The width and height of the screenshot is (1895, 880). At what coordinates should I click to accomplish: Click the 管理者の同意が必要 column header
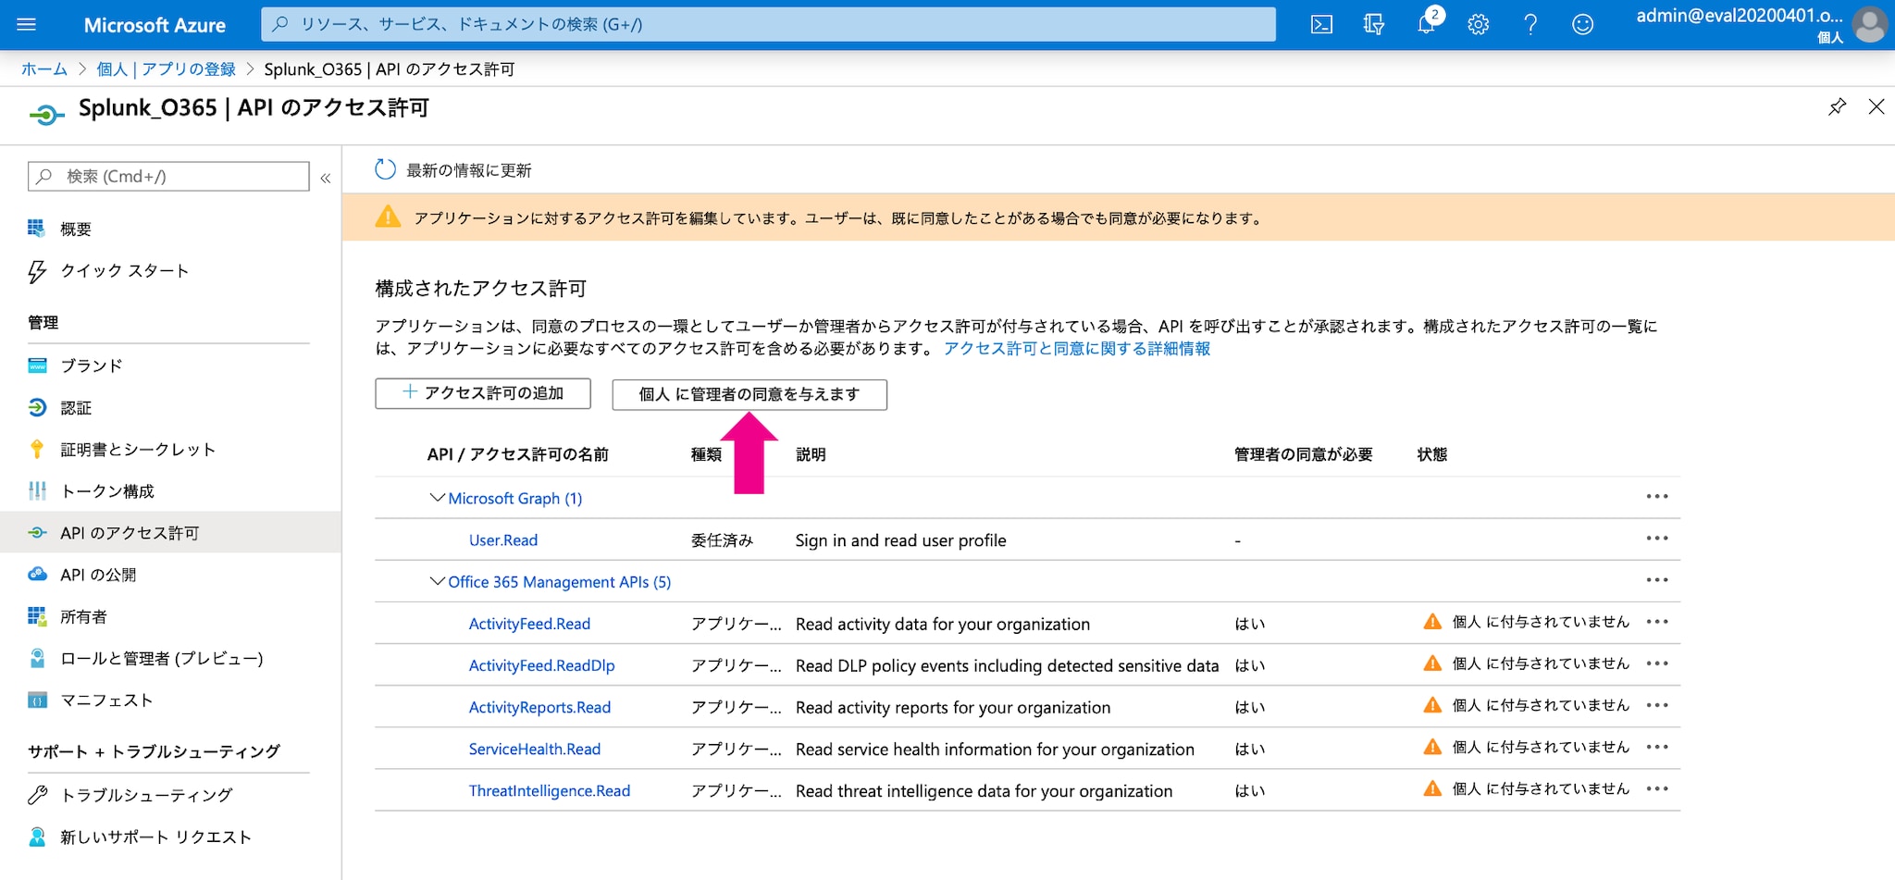[x=1303, y=454]
